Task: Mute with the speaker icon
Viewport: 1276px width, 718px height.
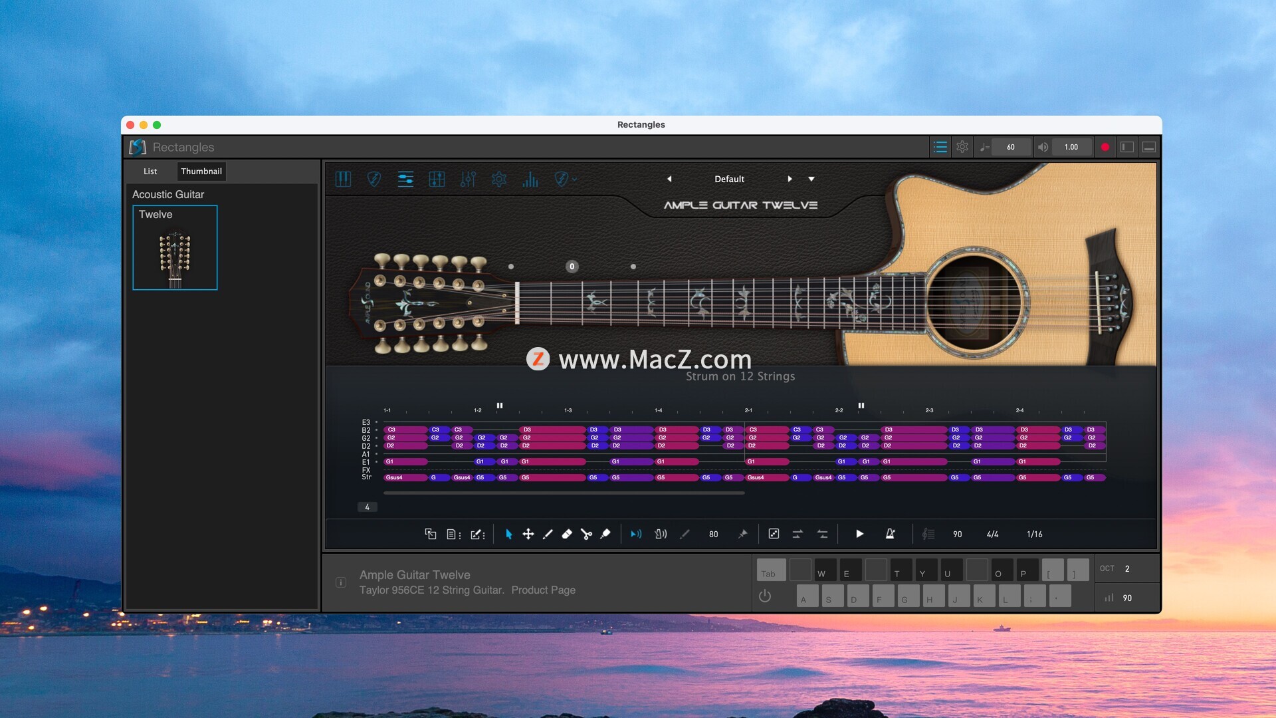Action: point(1043,147)
